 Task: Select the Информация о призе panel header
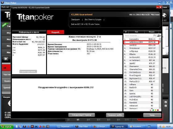[x=29, y=32]
